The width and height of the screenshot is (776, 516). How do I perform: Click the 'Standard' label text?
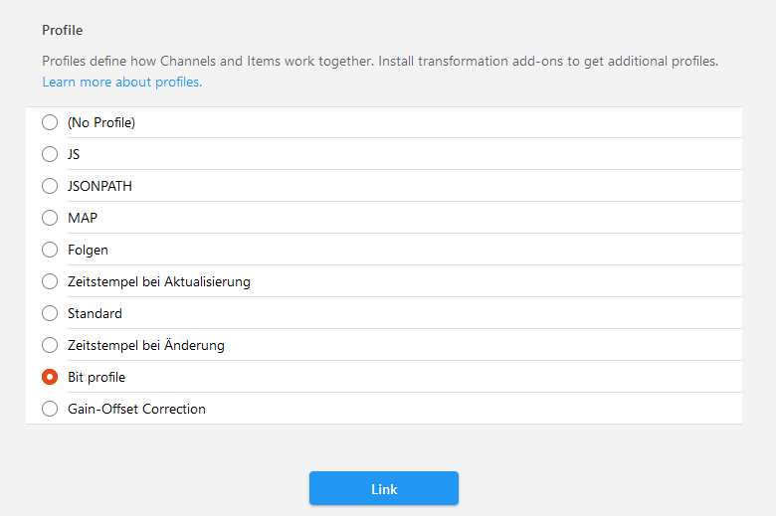tap(95, 313)
